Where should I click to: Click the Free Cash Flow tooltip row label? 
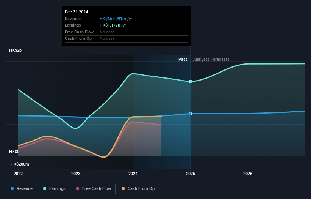point(79,32)
